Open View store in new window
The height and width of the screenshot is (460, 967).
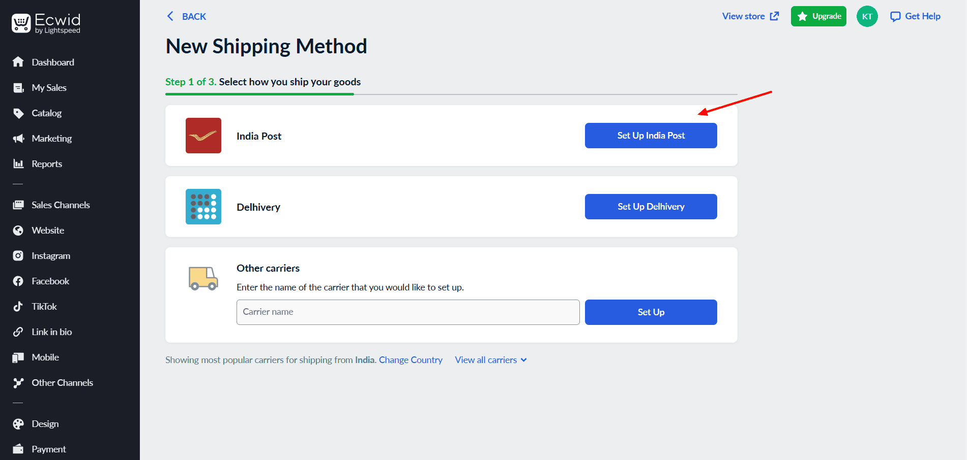[x=750, y=16]
